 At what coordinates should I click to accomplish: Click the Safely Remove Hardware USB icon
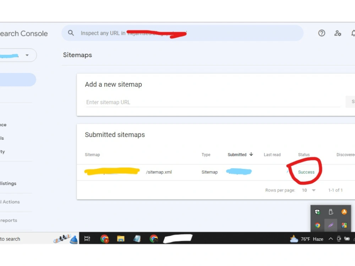331,212
